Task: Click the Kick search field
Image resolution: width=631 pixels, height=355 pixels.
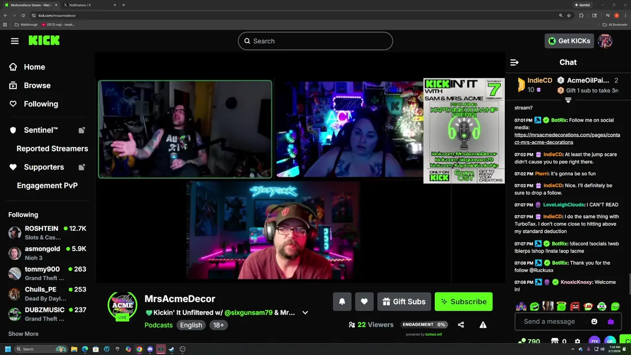Action: point(315,41)
